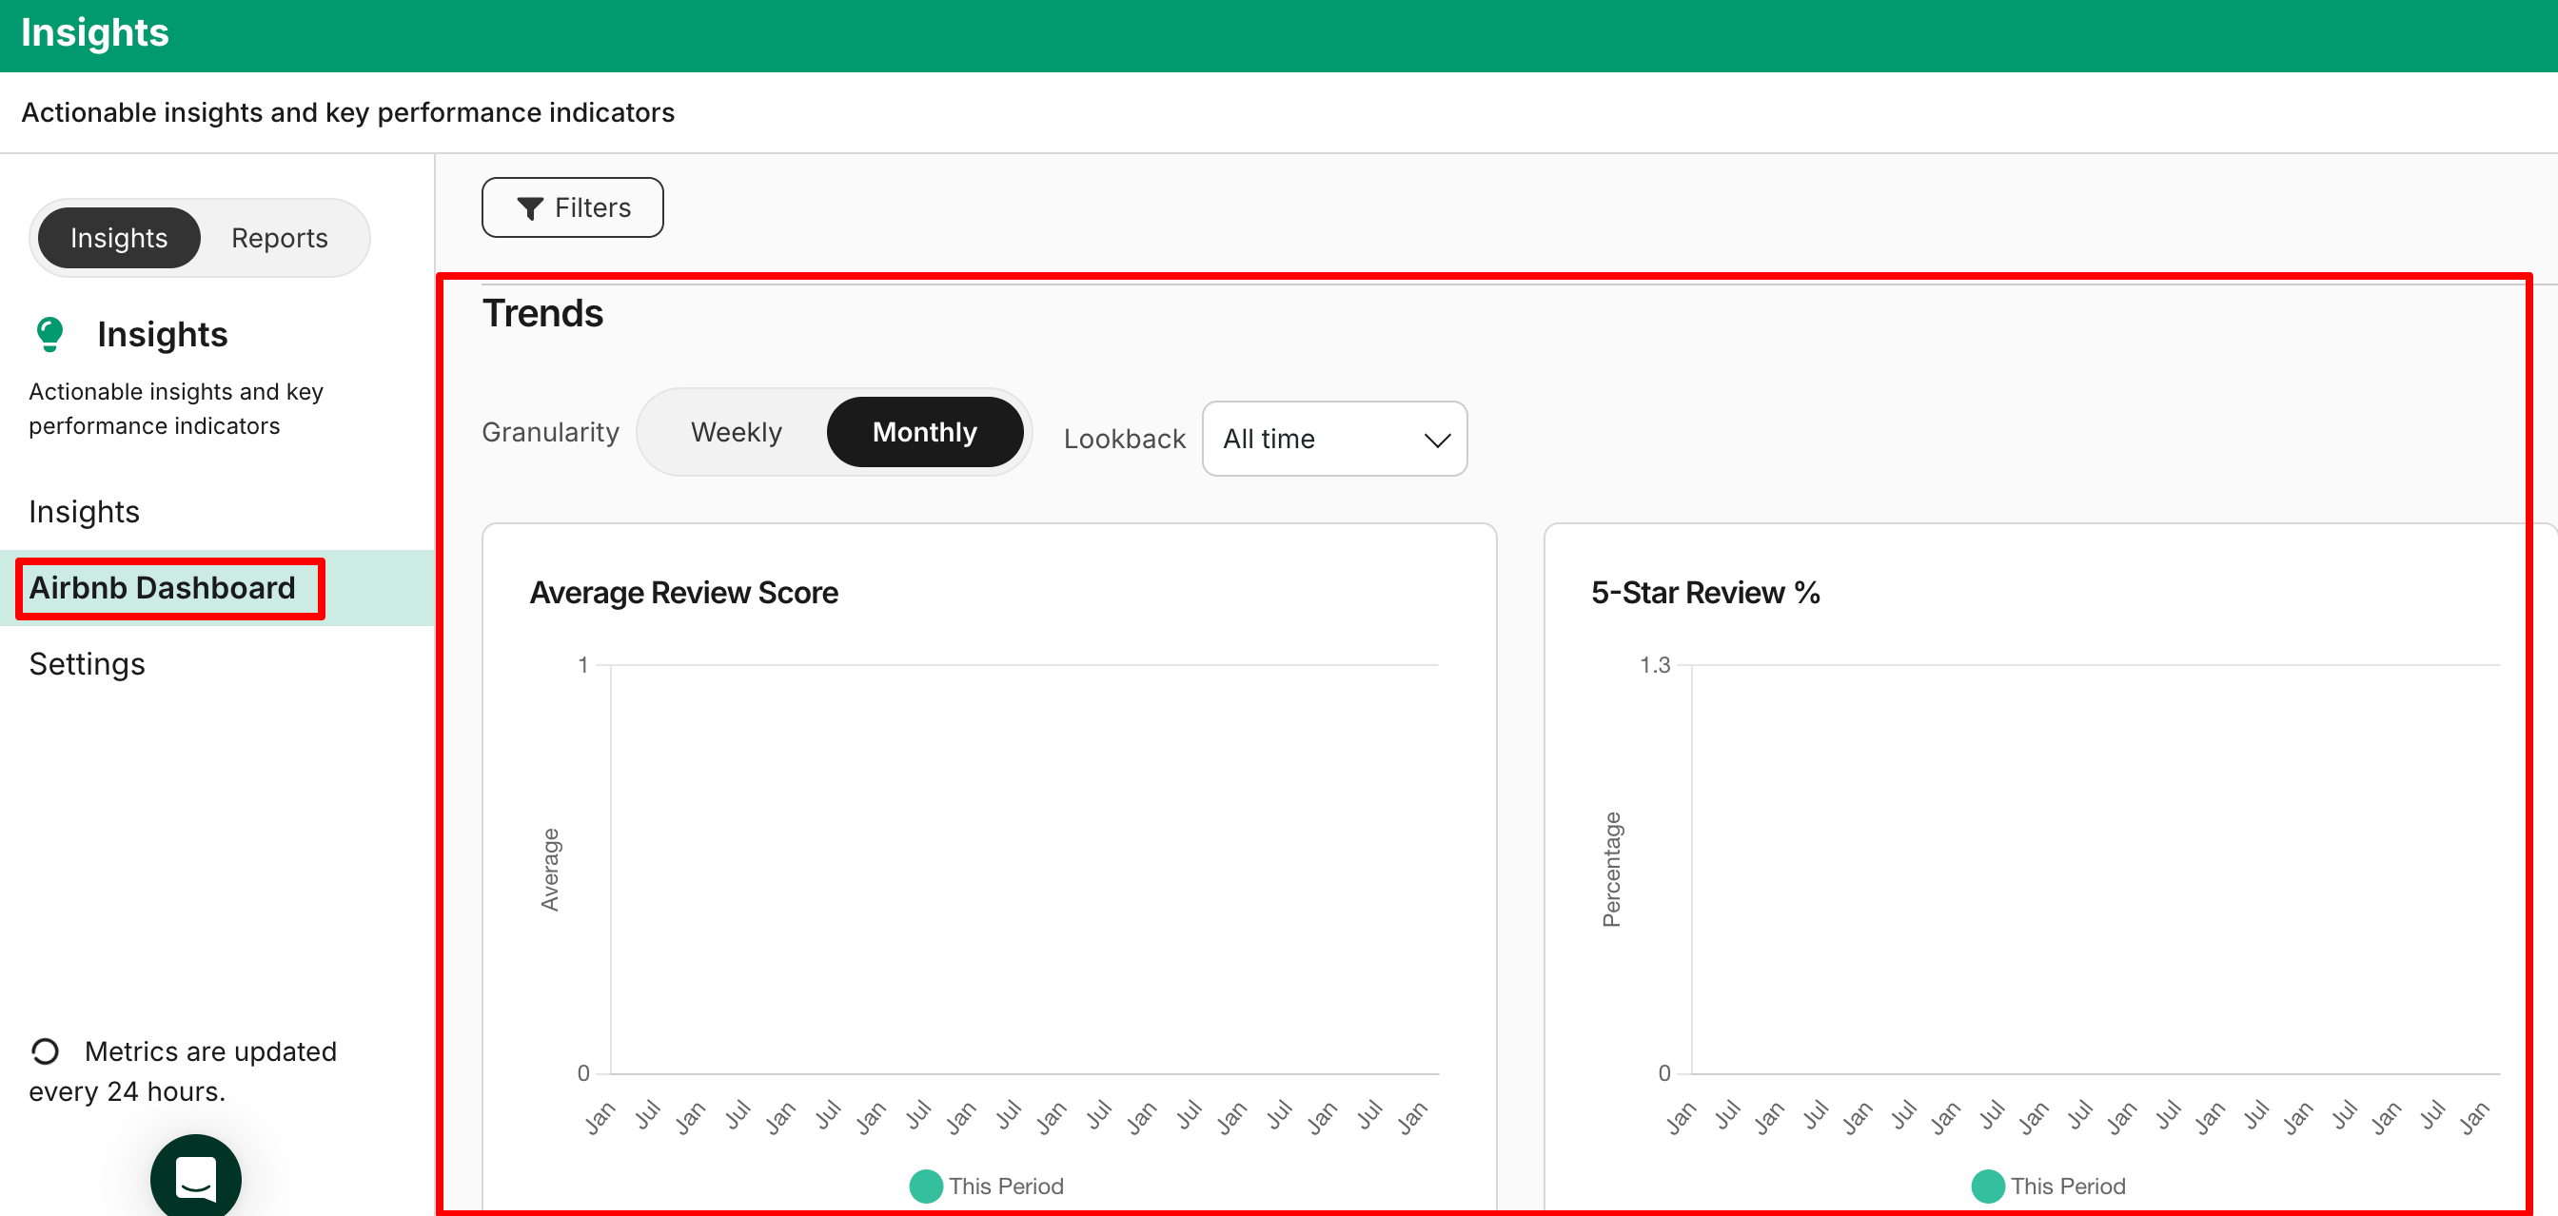2558x1216 pixels.
Task: Click the funnel icon in Filters button
Action: 530,208
